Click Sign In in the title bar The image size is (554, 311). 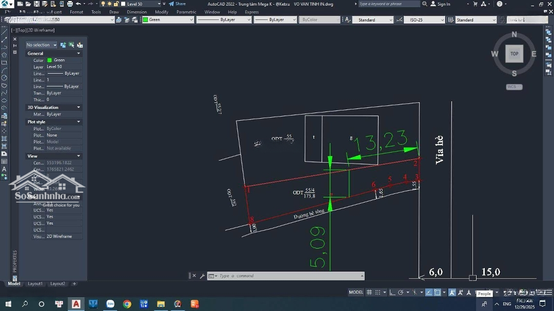(444, 4)
